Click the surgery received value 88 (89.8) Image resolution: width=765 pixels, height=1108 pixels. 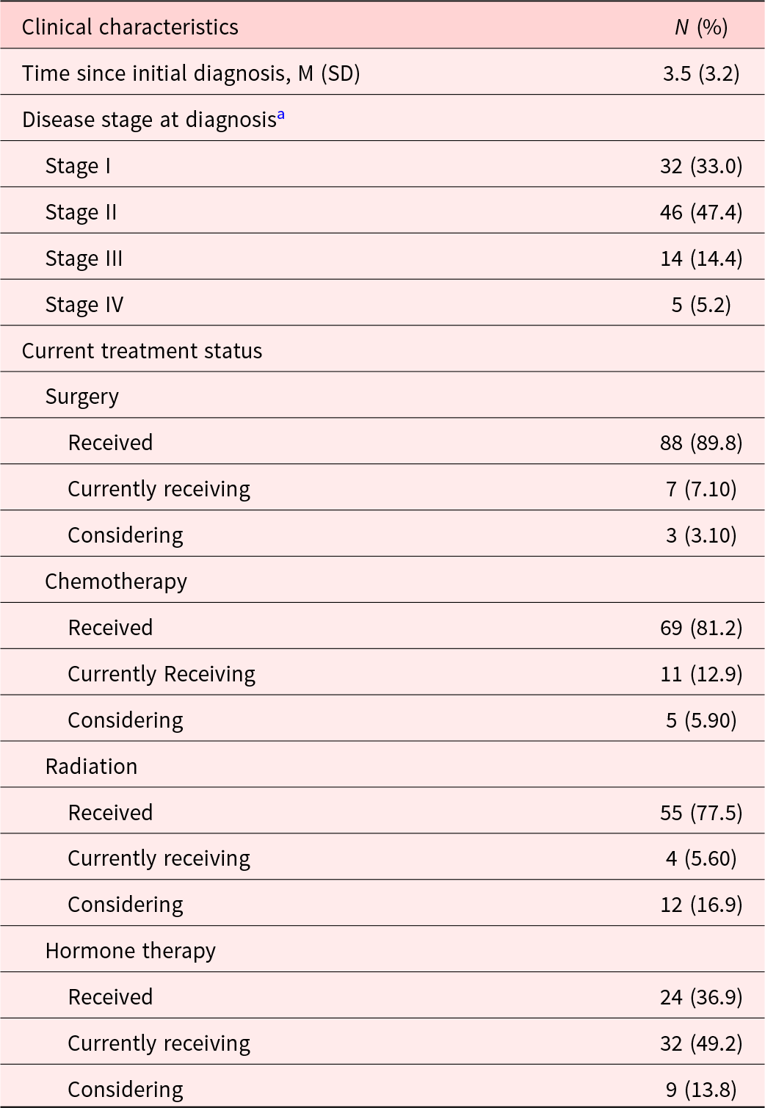pyautogui.click(x=701, y=443)
